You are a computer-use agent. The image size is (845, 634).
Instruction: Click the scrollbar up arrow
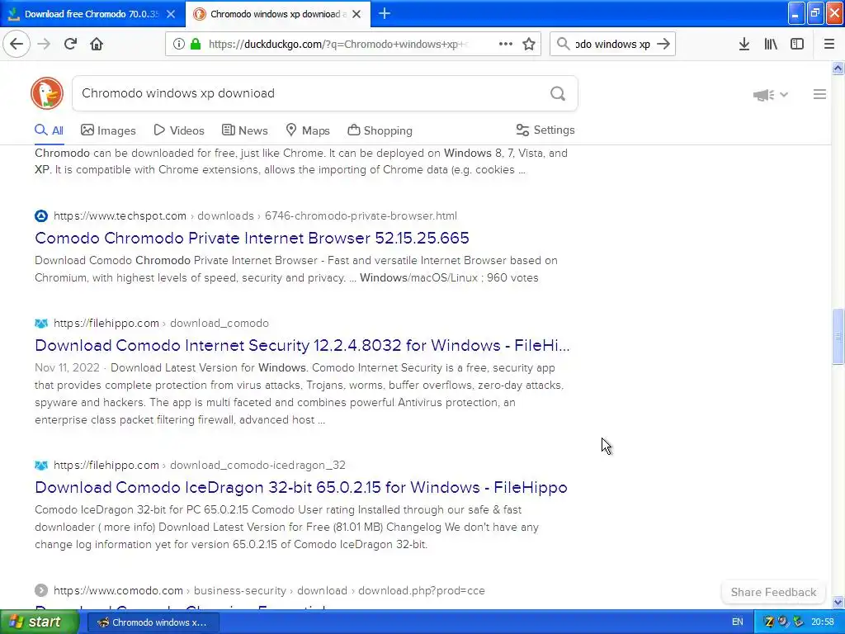pos(838,68)
